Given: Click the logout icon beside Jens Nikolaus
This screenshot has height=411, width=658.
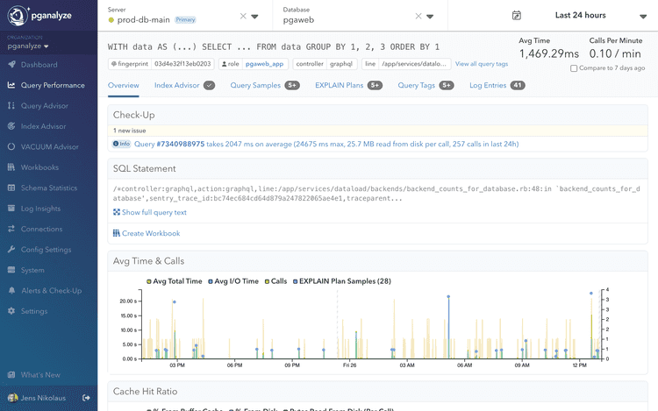Looking at the screenshot, I should coord(86,398).
